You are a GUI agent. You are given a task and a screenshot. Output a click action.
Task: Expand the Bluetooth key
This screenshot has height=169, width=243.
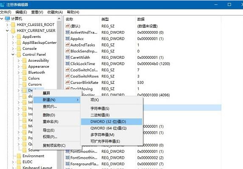point(19,72)
